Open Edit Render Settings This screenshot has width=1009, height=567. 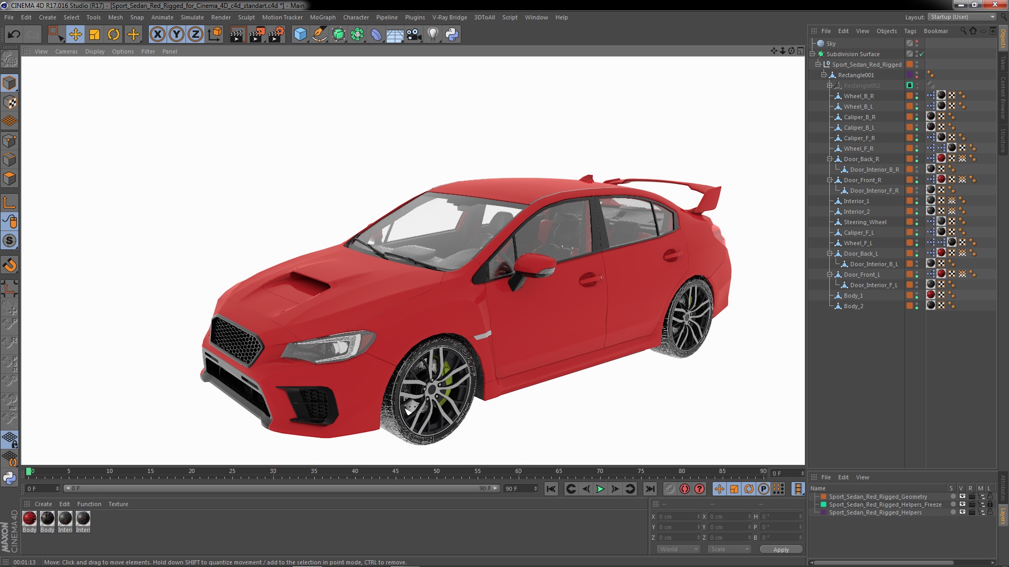pyautogui.click(x=276, y=35)
